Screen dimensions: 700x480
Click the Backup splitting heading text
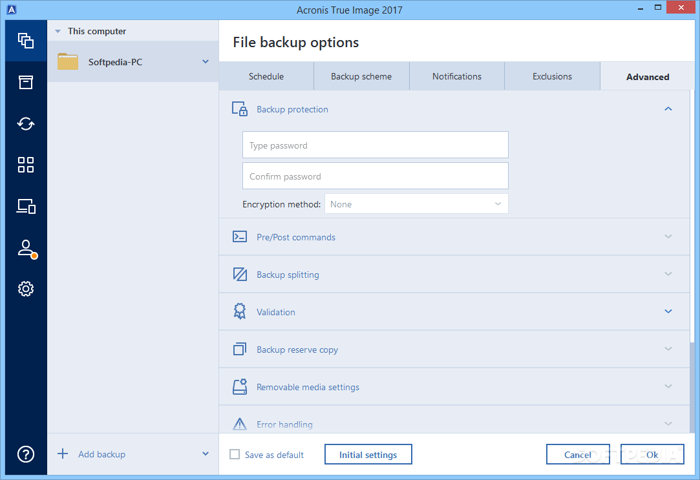[x=288, y=275]
